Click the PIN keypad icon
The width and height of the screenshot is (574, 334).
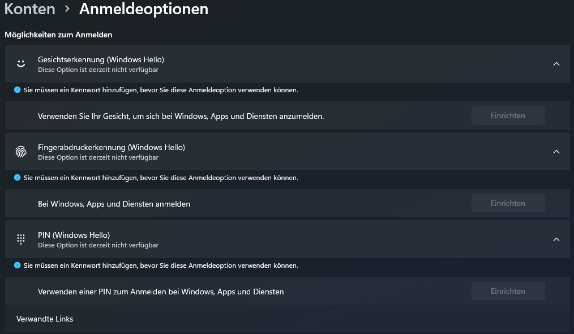(x=21, y=239)
